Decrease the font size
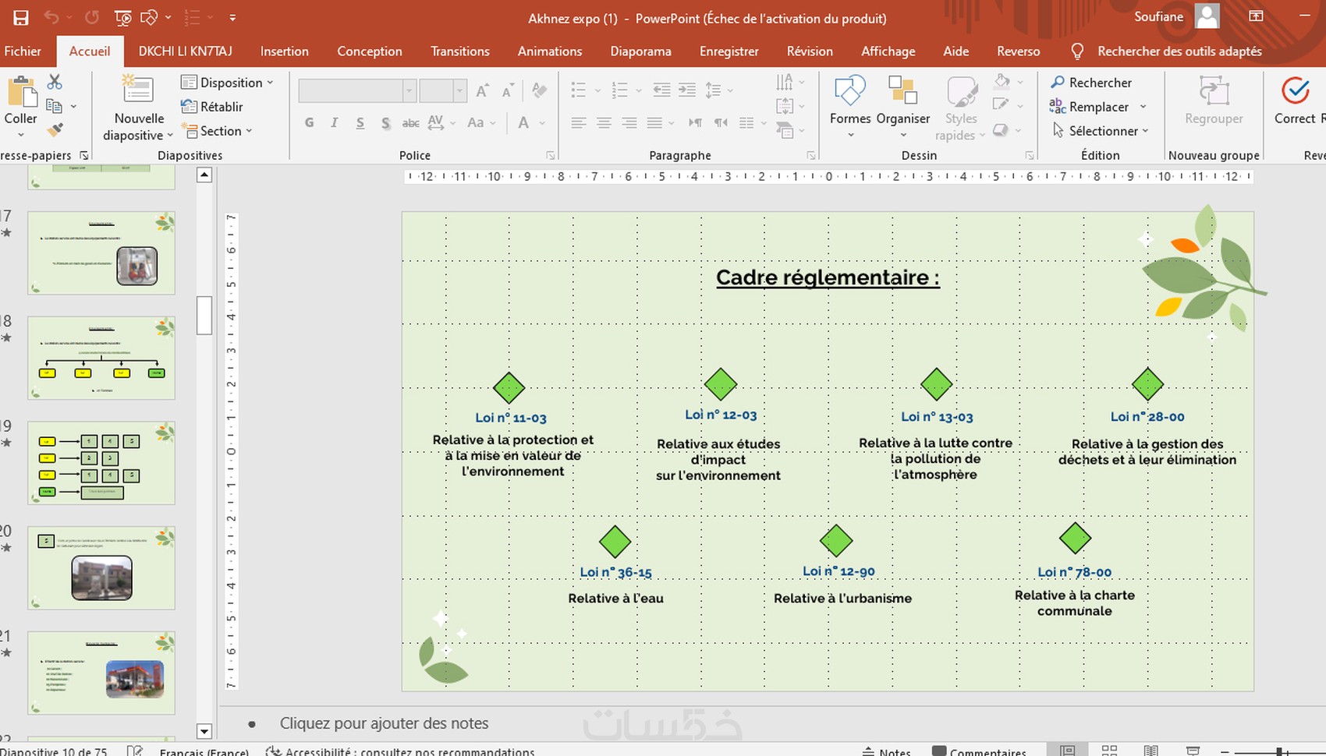 point(507,91)
